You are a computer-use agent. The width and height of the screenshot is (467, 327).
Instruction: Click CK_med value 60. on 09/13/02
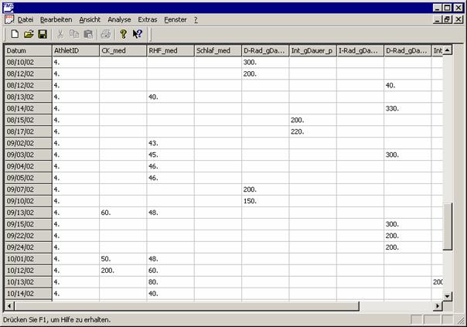click(x=123, y=213)
